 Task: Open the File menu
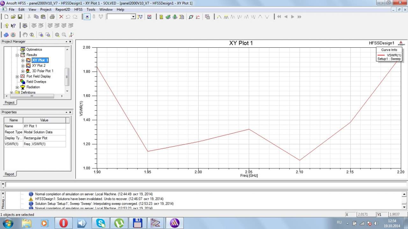pyautogui.click(x=12, y=10)
